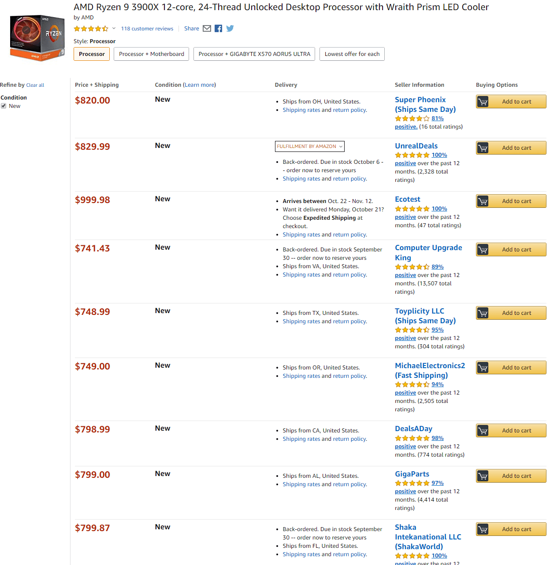Open the 118 customer reviews link
This screenshot has height=565, width=550.
point(147,28)
